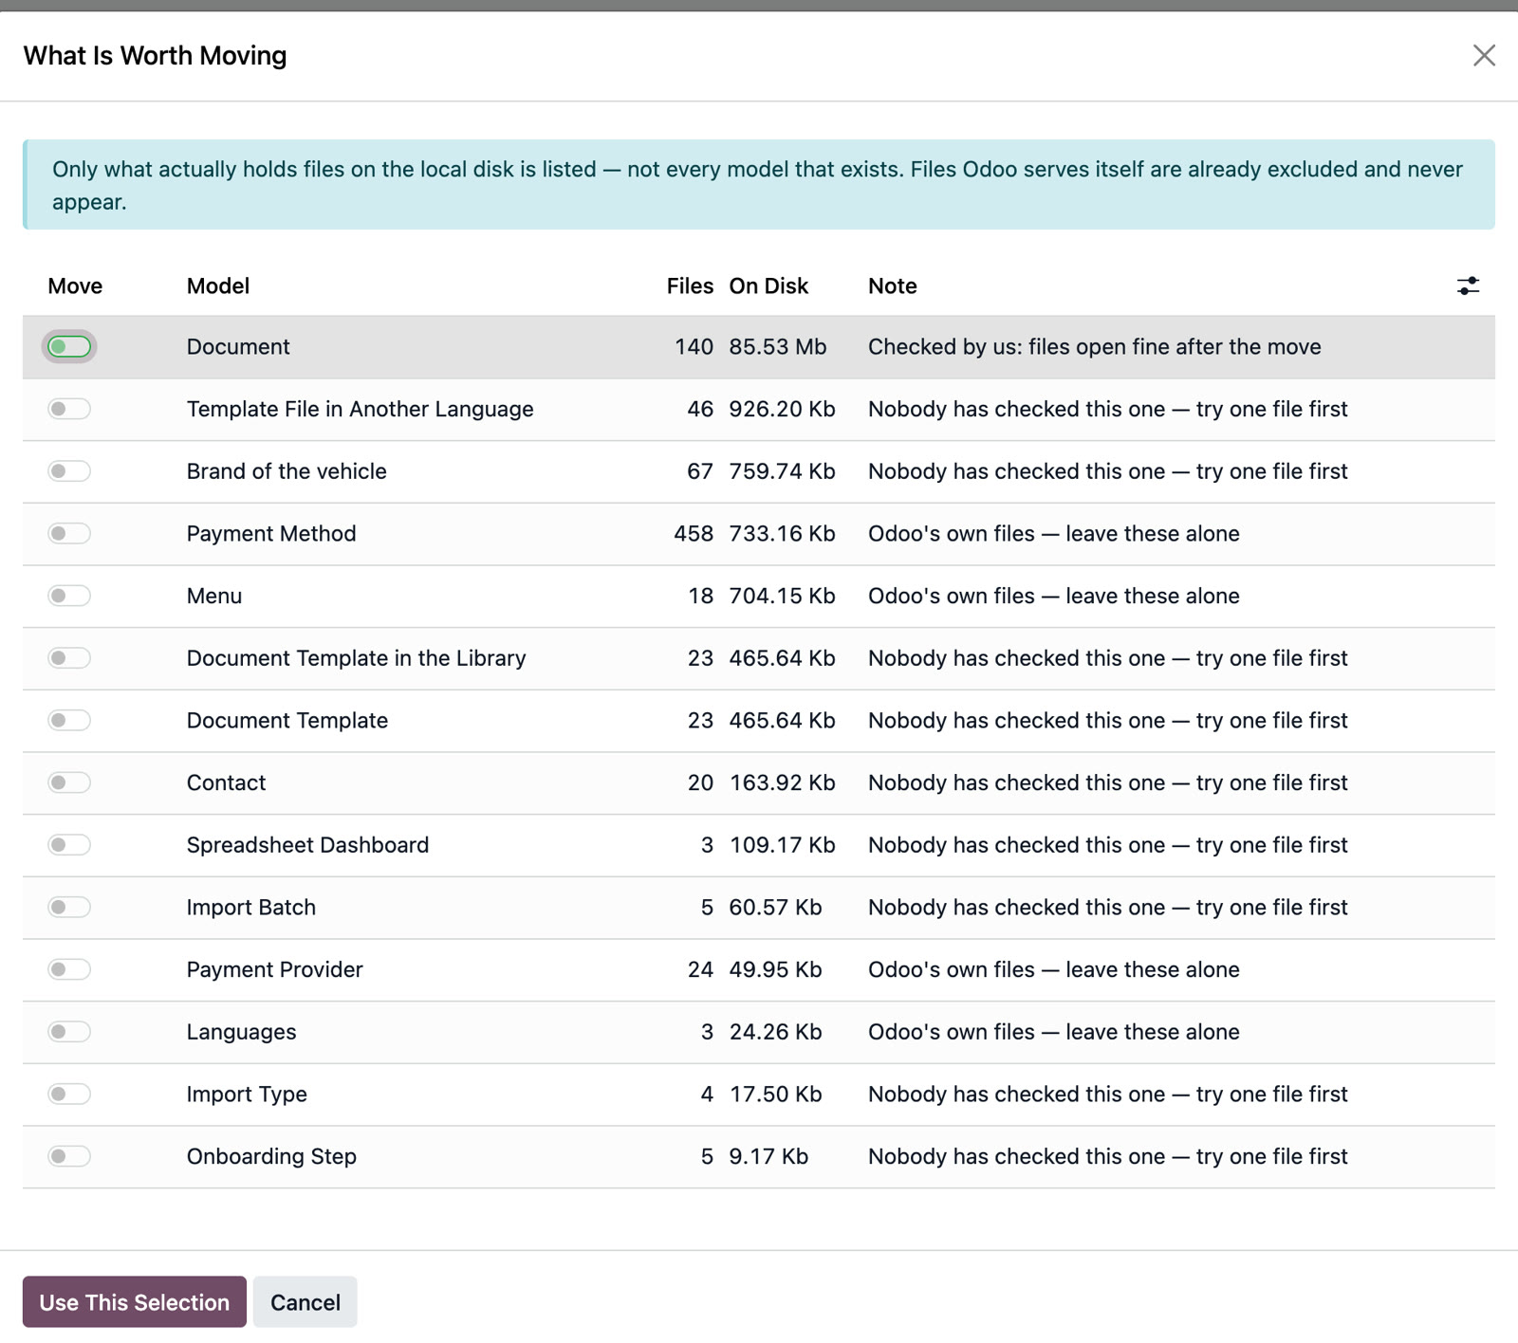The image size is (1518, 1343).
Task: Click the Move column header
Action: tap(75, 286)
